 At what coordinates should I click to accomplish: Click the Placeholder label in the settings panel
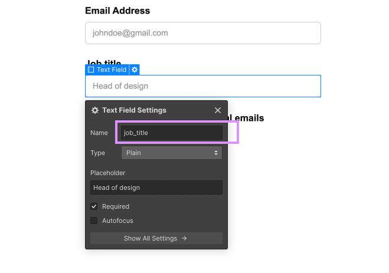[x=108, y=173]
